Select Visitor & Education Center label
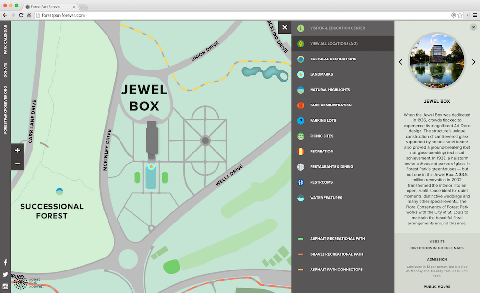Image resolution: width=480 pixels, height=293 pixels. pyautogui.click(x=337, y=28)
